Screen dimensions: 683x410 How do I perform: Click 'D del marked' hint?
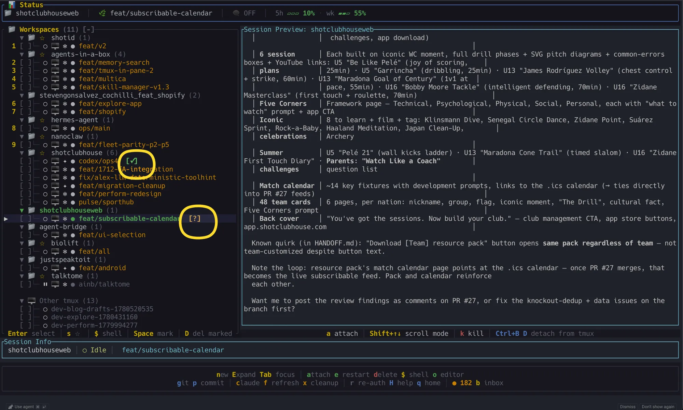coord(208,334)
